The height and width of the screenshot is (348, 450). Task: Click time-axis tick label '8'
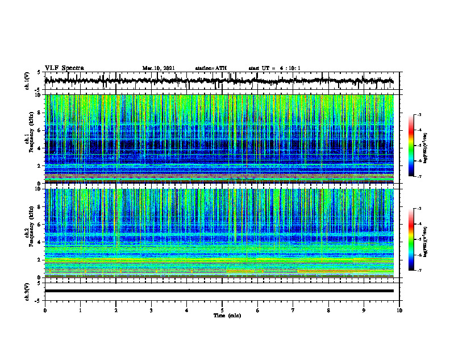pyautogui.click(x=328, y=310)
